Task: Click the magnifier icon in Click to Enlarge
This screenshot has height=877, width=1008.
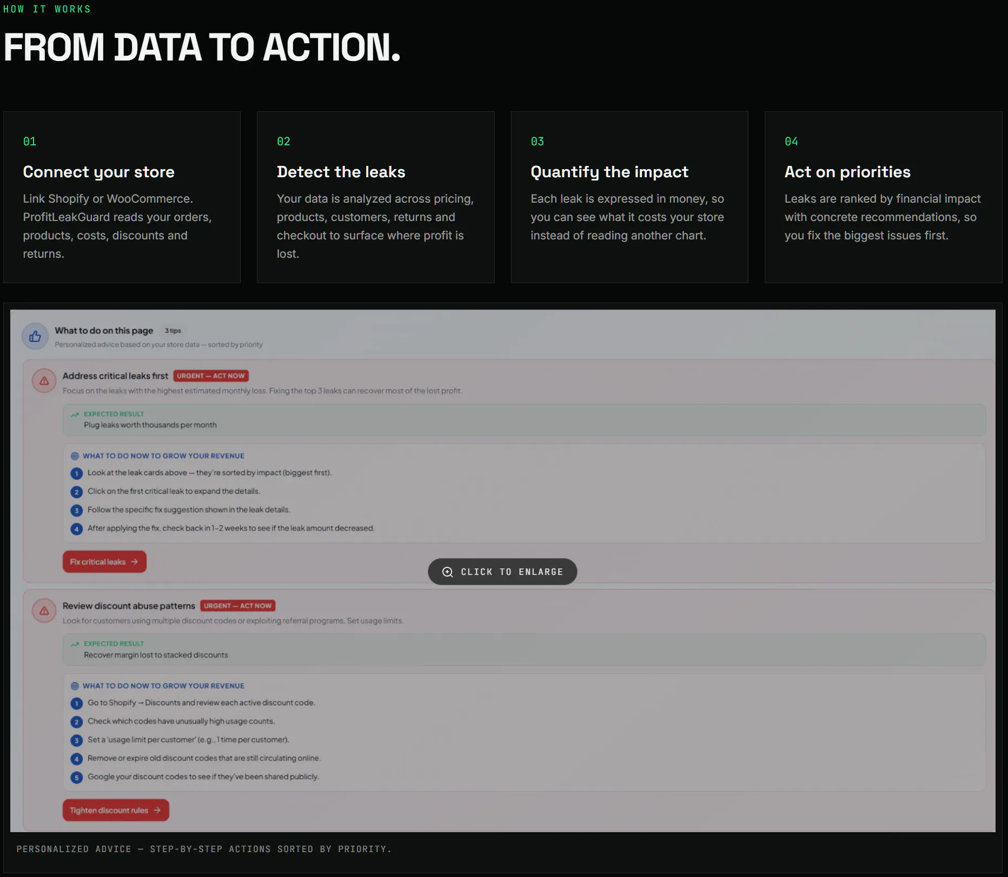Action: pyautogui.click(x=448, y=572)
